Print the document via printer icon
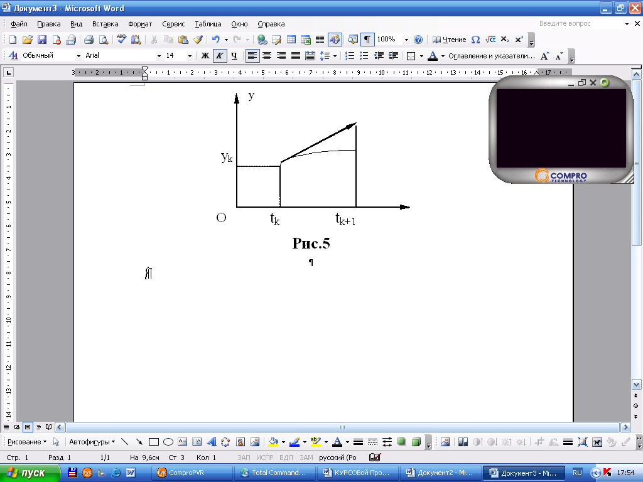Screen dimensions: 643x482 tap(89, 40)
